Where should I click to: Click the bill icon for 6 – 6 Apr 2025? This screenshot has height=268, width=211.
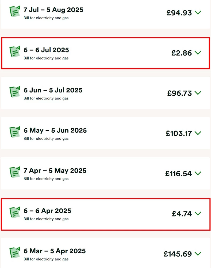15,212
